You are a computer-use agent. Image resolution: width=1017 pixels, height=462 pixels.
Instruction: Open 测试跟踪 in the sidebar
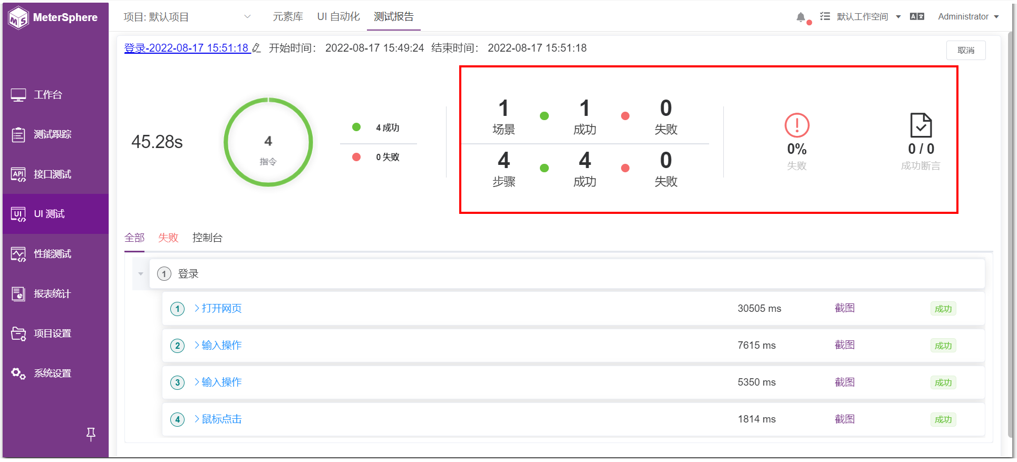pyautogui.click(x=55, y=134)
